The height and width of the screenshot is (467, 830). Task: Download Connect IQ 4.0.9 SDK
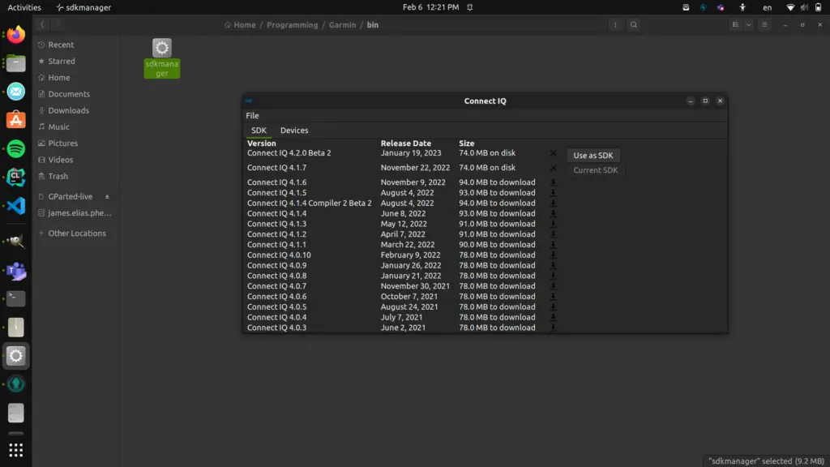click(x=553, y=265)
